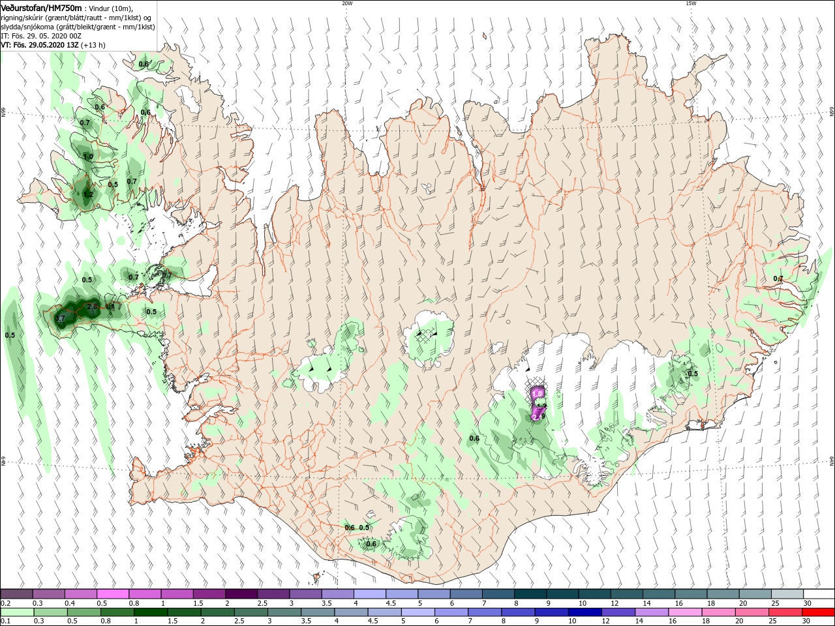835x626 pixels.
Task: Click the 3.7 precipitation value on Snæfellsnes
Action: tap(59, 319)
